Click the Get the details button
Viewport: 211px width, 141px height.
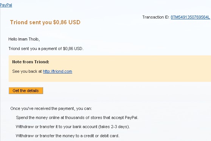click(26, 91)
